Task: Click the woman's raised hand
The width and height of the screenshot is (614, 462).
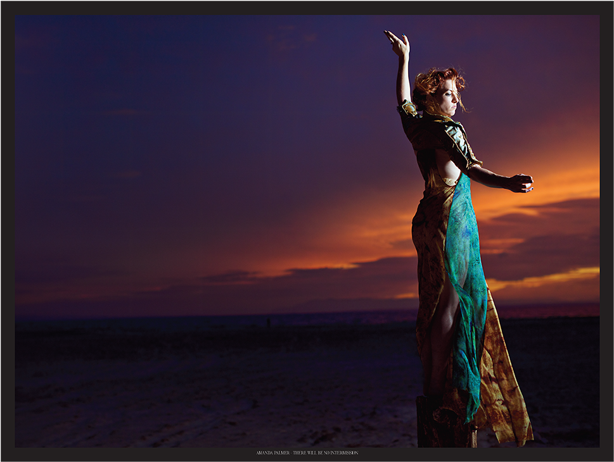Action: click(x=399, y=44)
